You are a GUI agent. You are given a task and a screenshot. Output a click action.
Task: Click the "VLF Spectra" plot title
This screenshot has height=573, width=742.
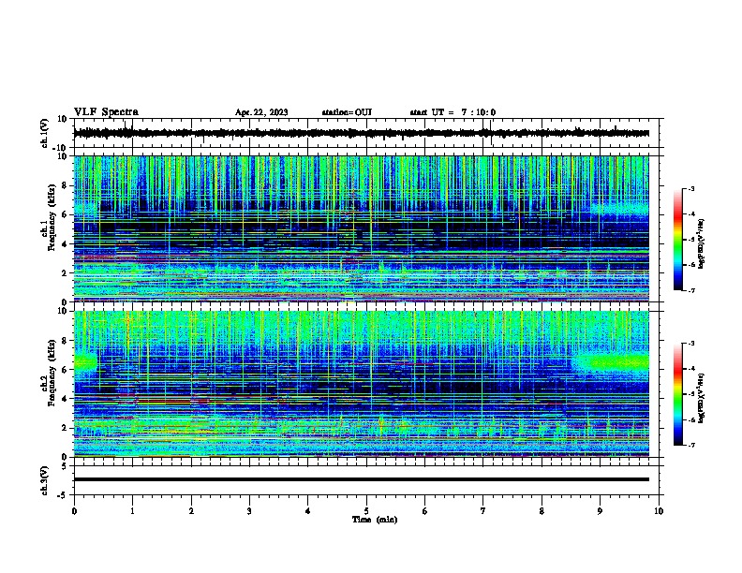pos(106,112)
